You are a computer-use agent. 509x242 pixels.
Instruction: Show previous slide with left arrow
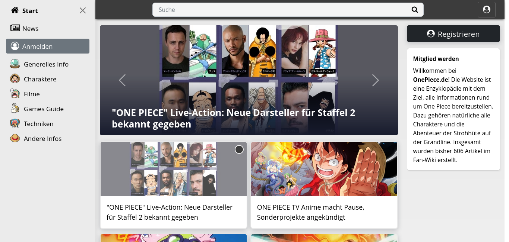(x=122, y=80)
